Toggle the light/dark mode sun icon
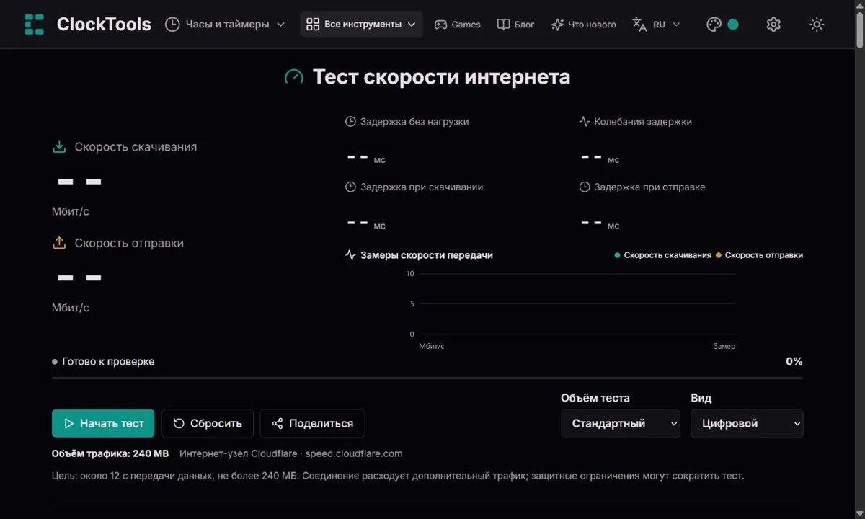 pyautogui.click(x=817, y=25)
